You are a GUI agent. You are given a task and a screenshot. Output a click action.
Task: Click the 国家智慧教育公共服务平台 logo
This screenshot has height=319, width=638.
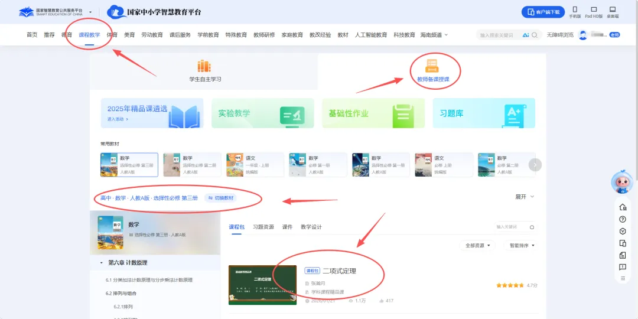(x=51, y=11)
